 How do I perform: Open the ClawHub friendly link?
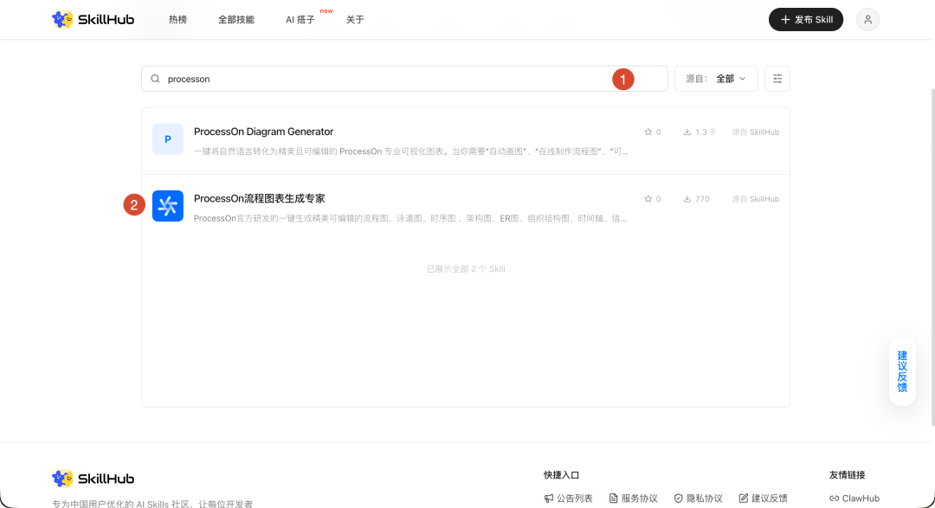854,498
